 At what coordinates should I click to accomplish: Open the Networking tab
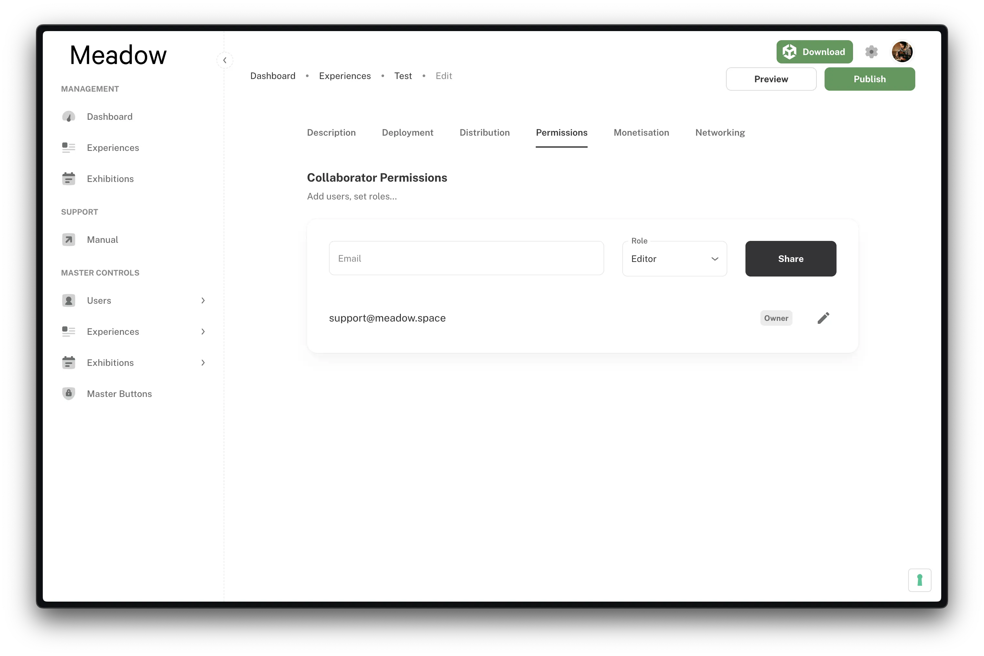[x=720, y=133]
